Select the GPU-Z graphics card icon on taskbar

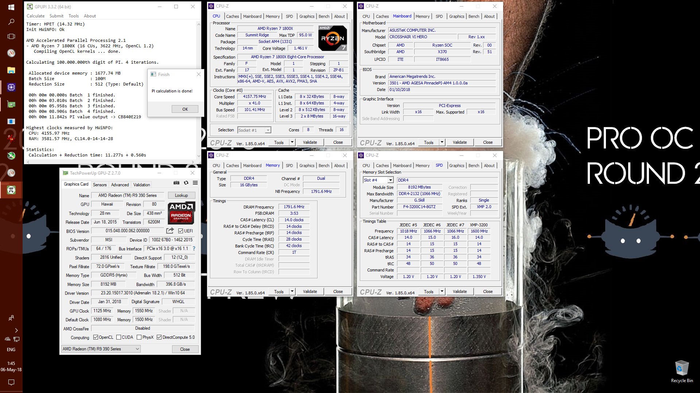[11, 104]
